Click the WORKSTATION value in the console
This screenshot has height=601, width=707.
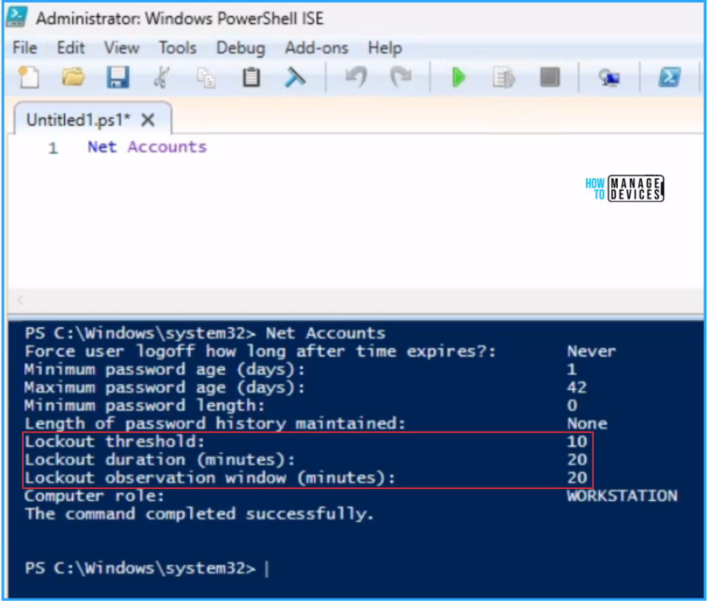click(x=622, y=496)
